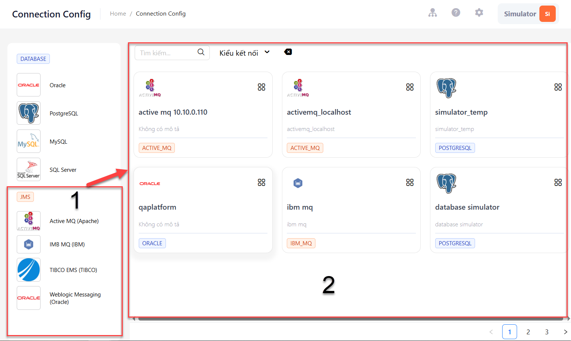571x341 pixels.
Task: Choose PostgreSQL elephant icon in sidebar
Action: 29,113
